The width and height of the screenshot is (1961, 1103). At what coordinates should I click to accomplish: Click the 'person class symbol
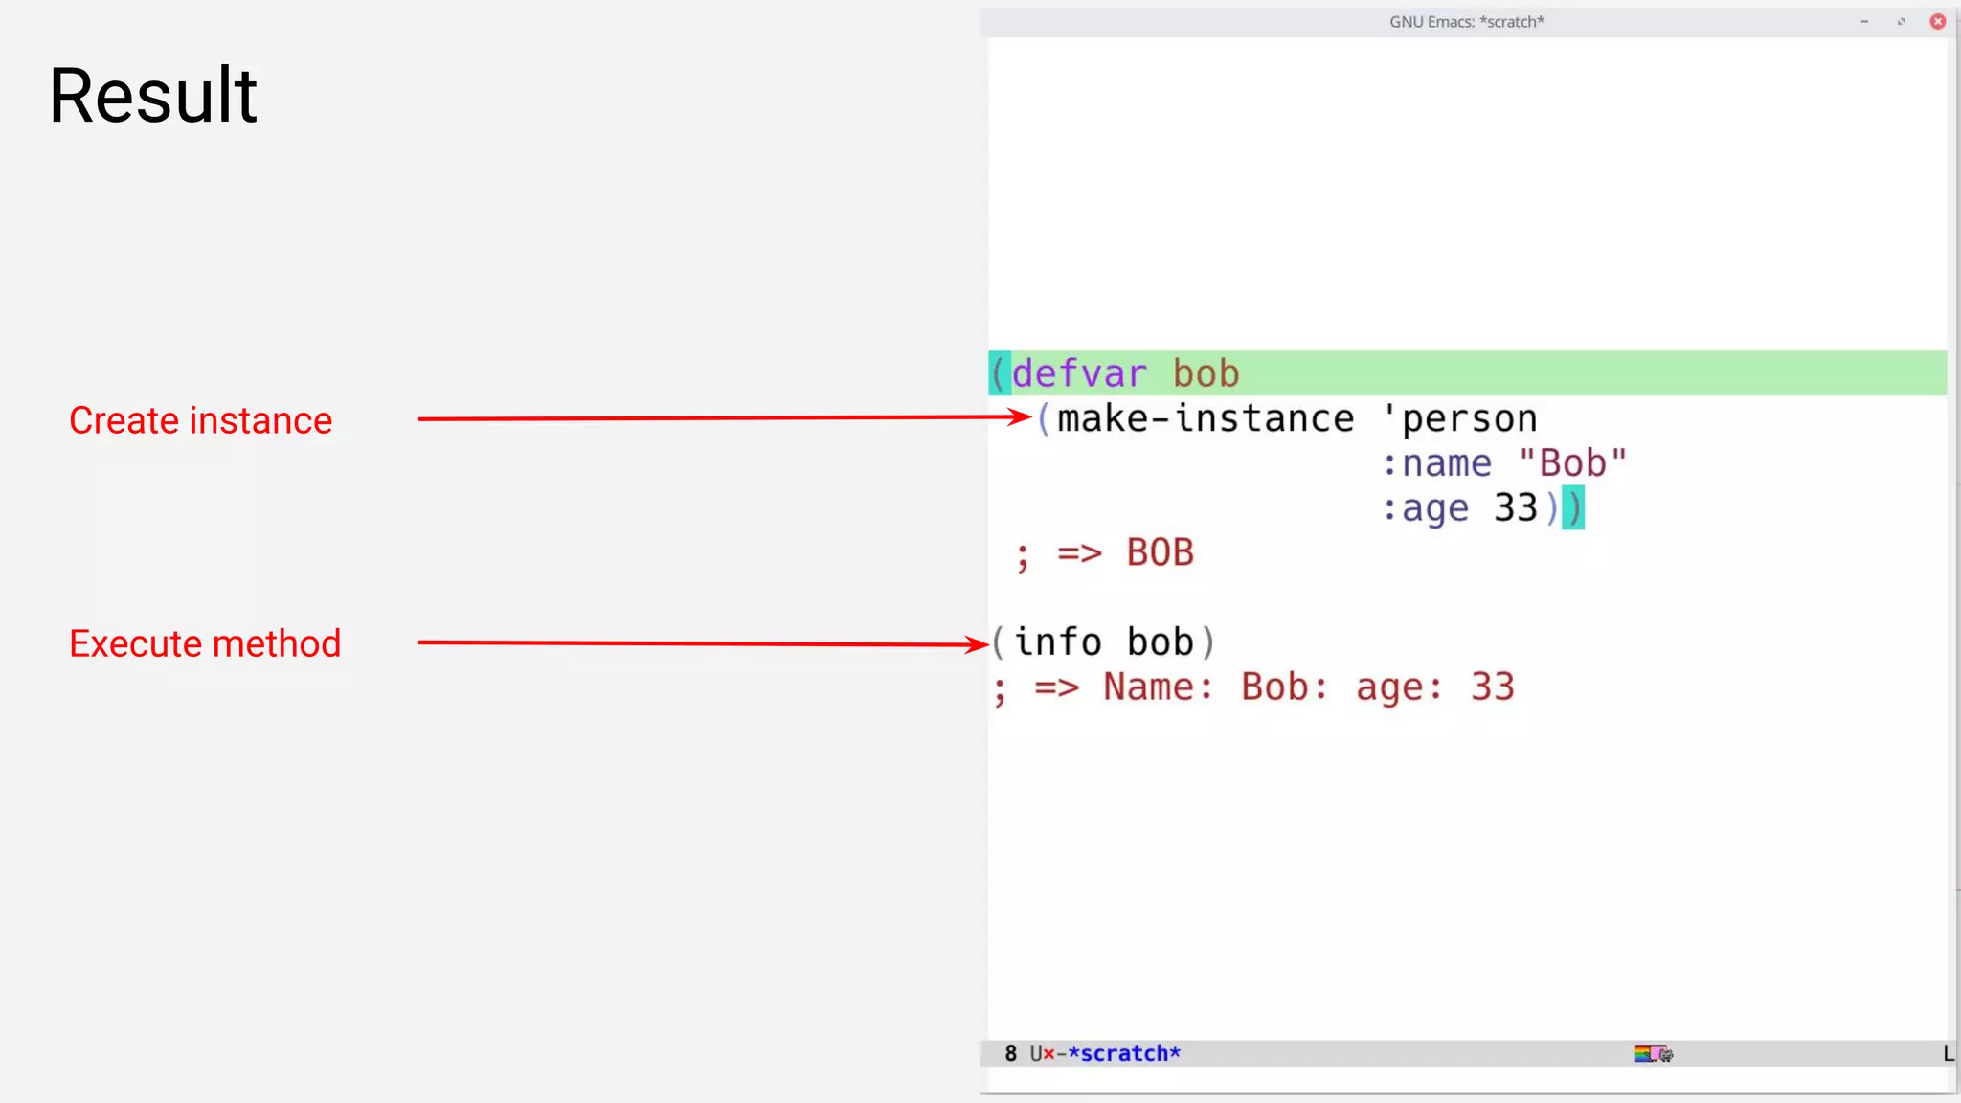tap(1460, 418)
